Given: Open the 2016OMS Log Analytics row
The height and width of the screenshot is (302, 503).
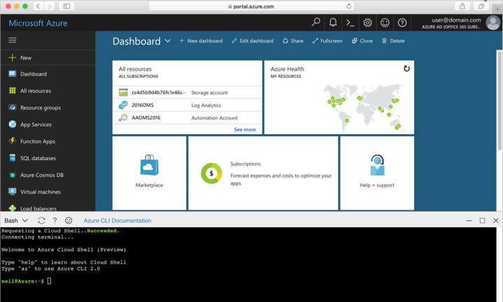Looking at the screenshot, I should coord(187,105).
